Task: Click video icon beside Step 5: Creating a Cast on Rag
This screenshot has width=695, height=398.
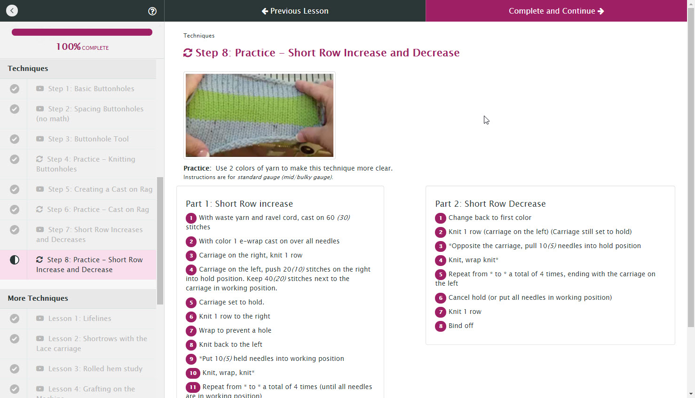Action: coord(40,189)
